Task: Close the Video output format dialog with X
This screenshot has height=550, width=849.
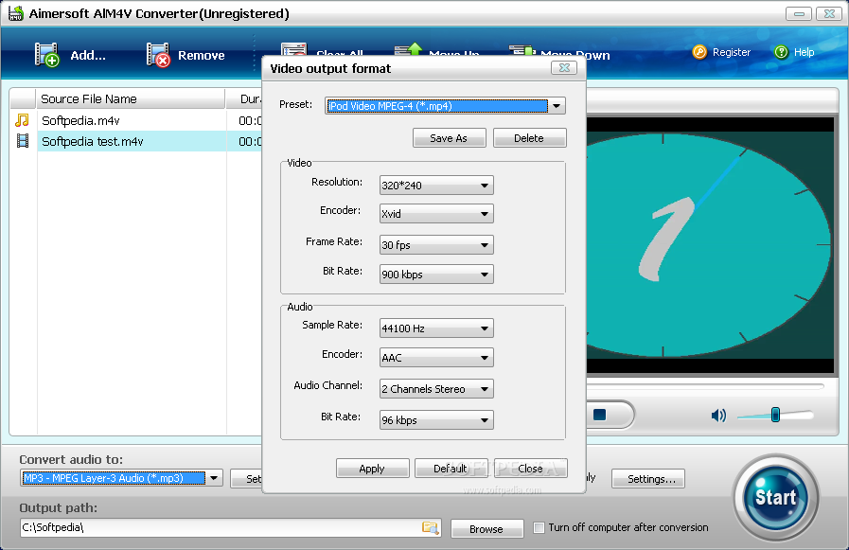Action: (x=564, y=67)
